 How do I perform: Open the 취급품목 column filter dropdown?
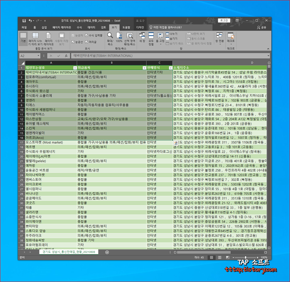pos(144,68)
